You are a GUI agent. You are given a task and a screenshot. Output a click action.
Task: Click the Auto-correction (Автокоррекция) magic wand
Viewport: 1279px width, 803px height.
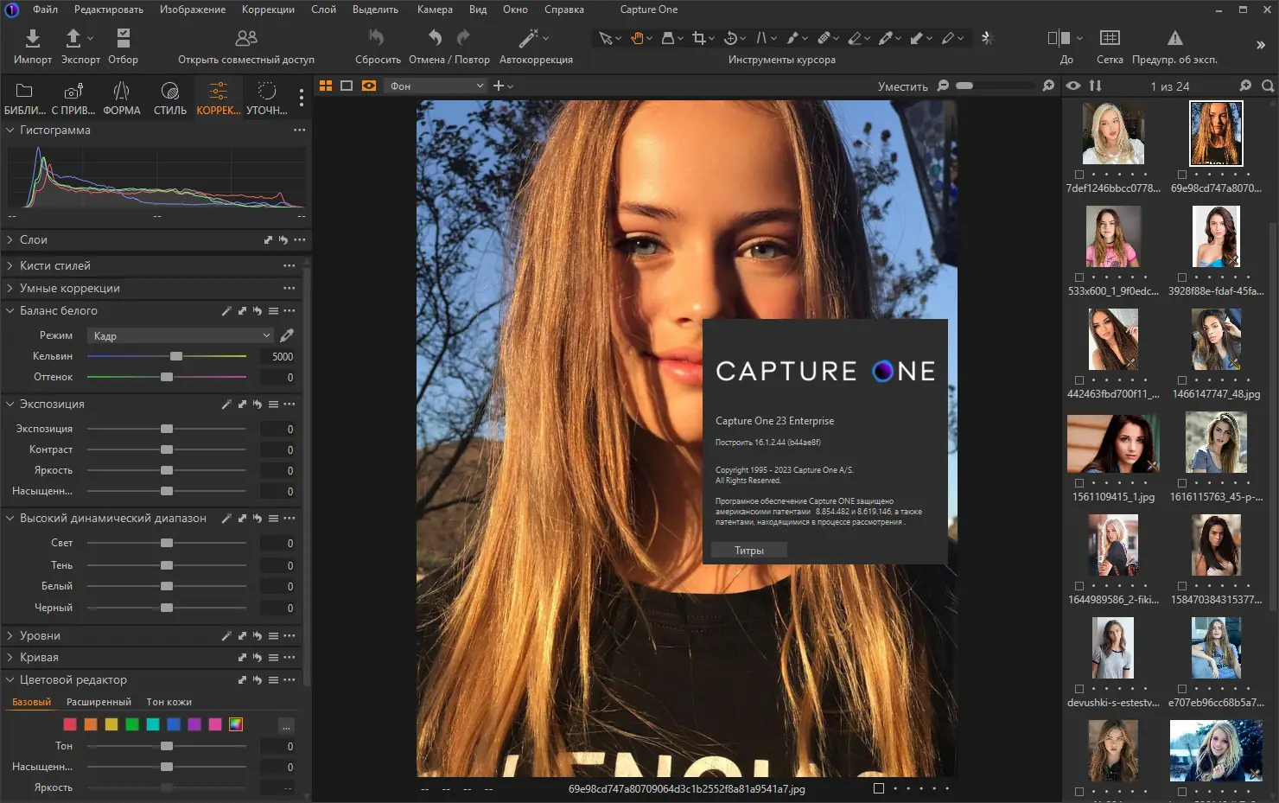(x=528, y=39)
